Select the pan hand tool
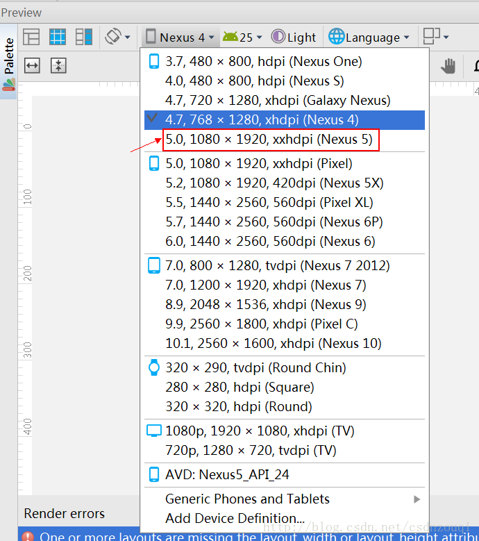The image size is (479, 541). click(x=448, y=66)
